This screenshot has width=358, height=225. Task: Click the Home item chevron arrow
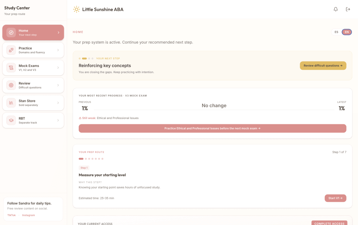point(59,32)
